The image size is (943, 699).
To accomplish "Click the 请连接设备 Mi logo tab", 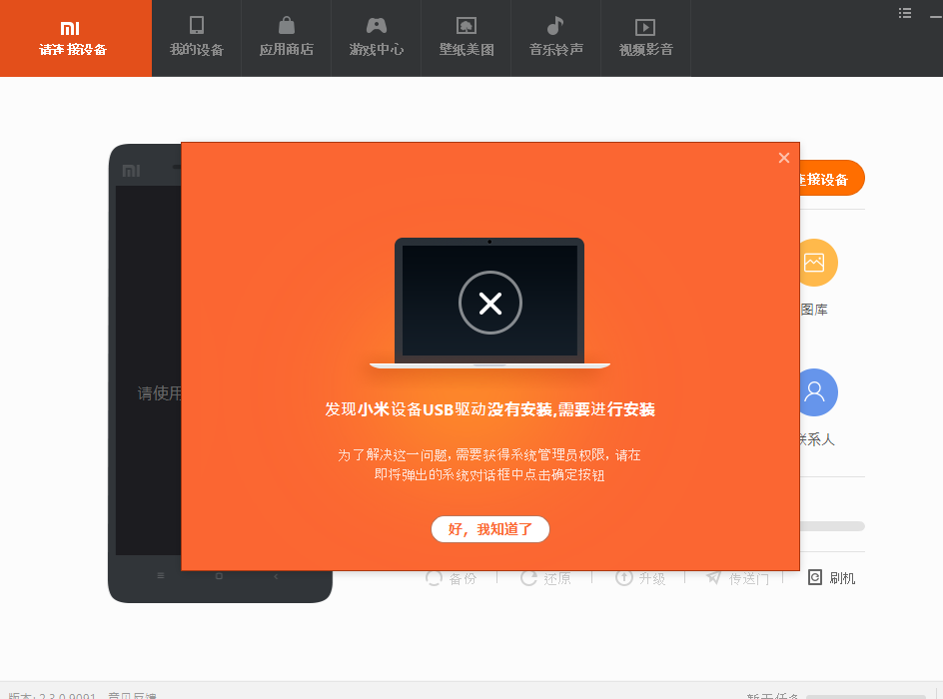I will click(76, 38).
